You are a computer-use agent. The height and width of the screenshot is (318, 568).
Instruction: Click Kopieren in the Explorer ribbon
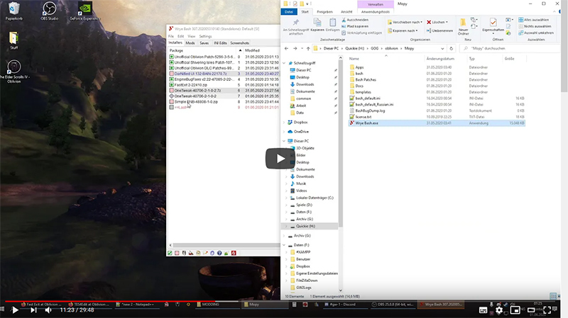pos(317,25)
